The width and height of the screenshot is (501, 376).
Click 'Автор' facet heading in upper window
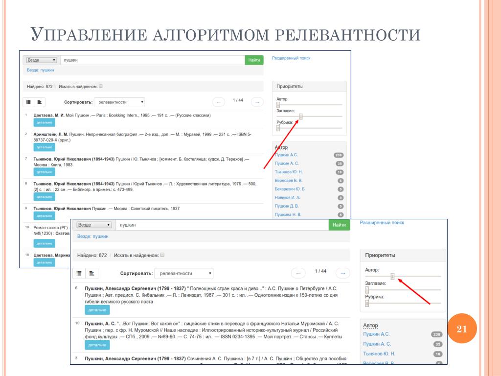click(x=281, y=147)
